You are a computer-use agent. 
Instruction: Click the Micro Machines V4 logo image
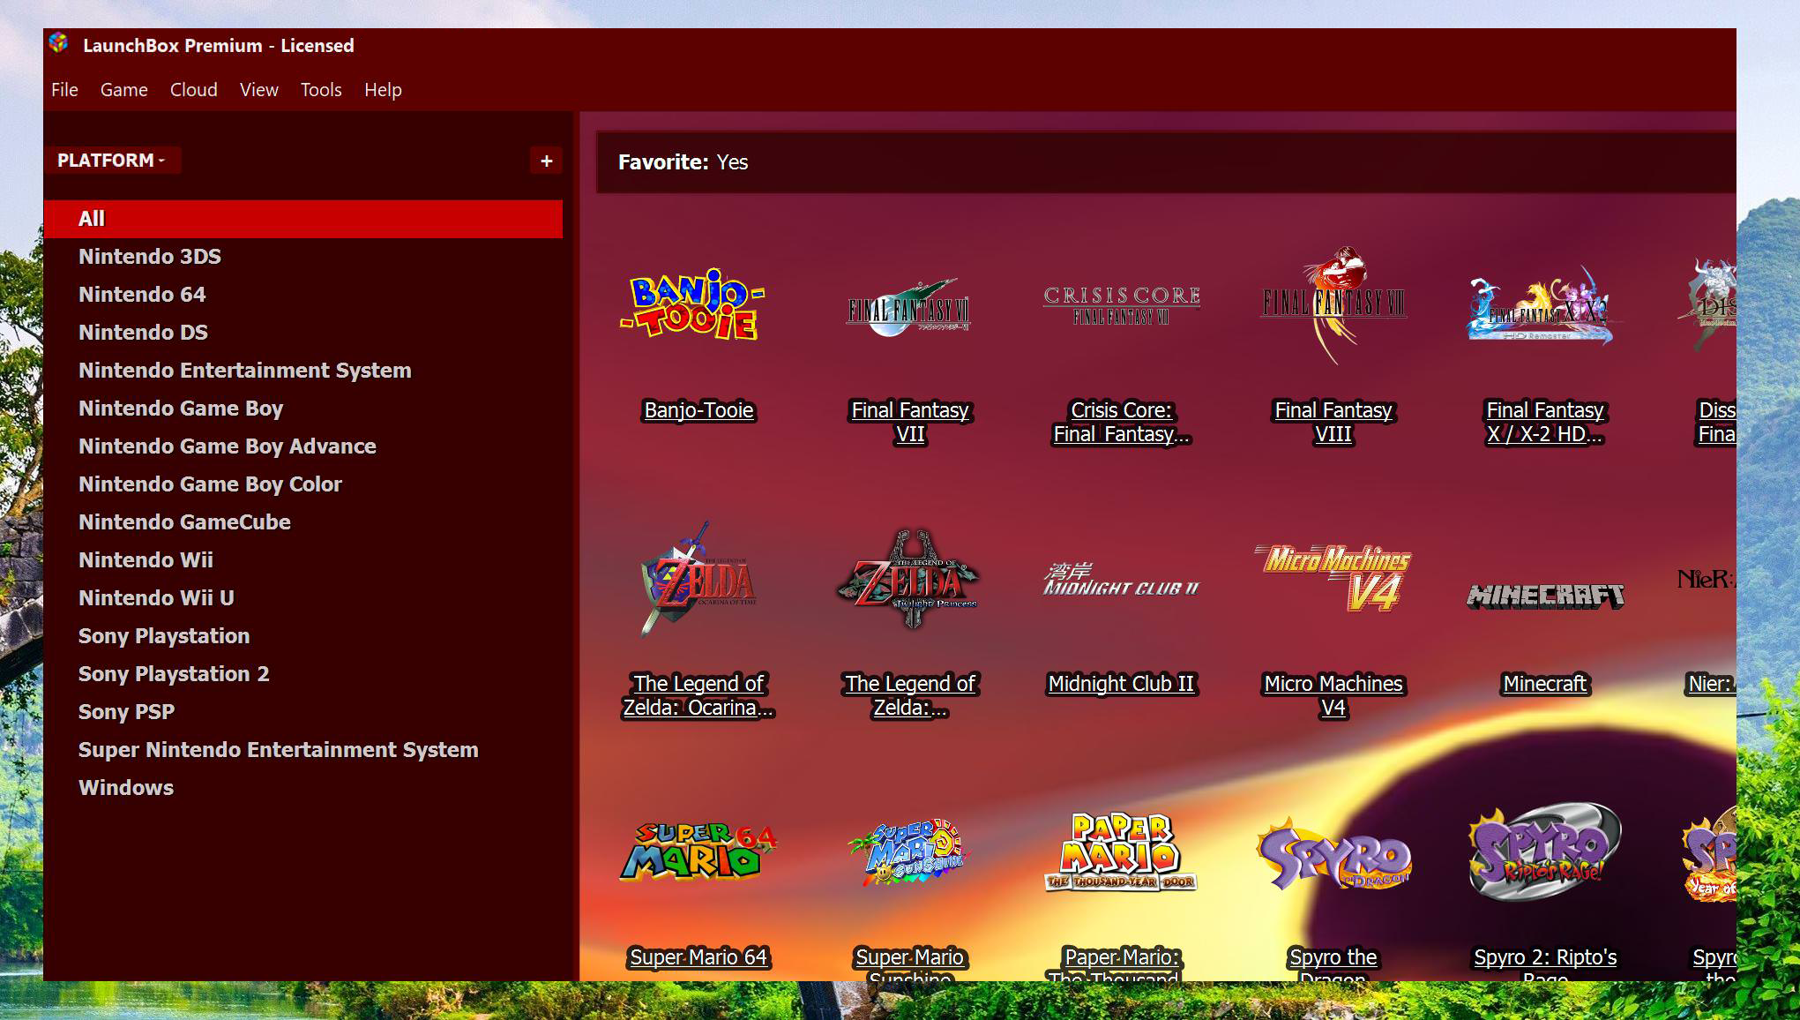1333,579
